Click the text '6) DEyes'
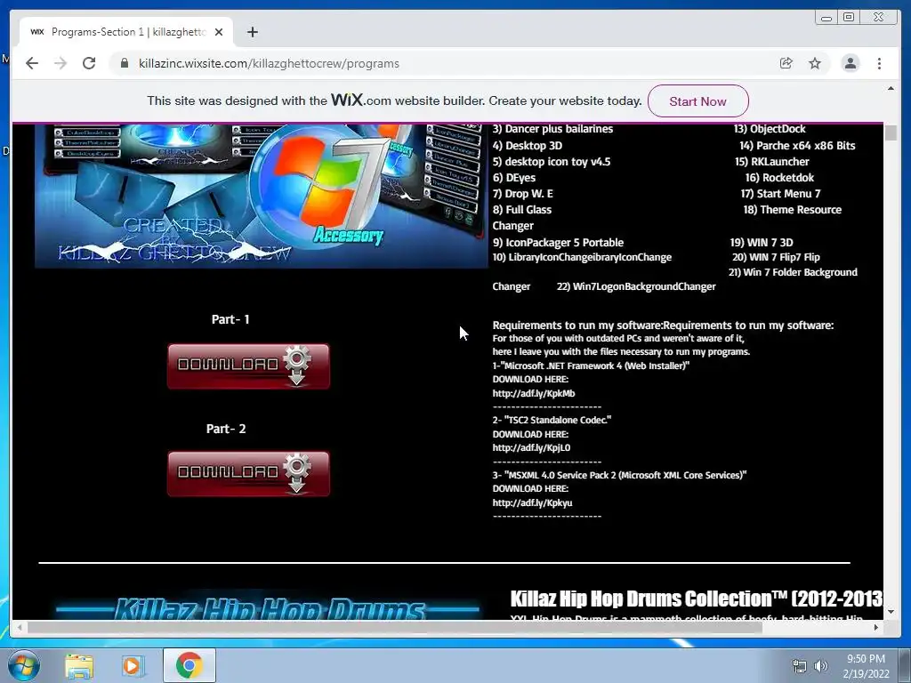Viewport: 911px width, 683px height. pyautogui.click(x=513, y=178)
